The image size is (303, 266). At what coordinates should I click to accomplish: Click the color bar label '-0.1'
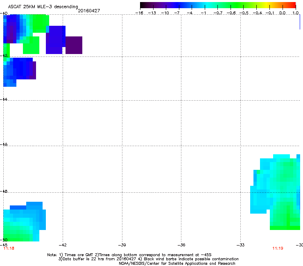(x=270, y=13)
